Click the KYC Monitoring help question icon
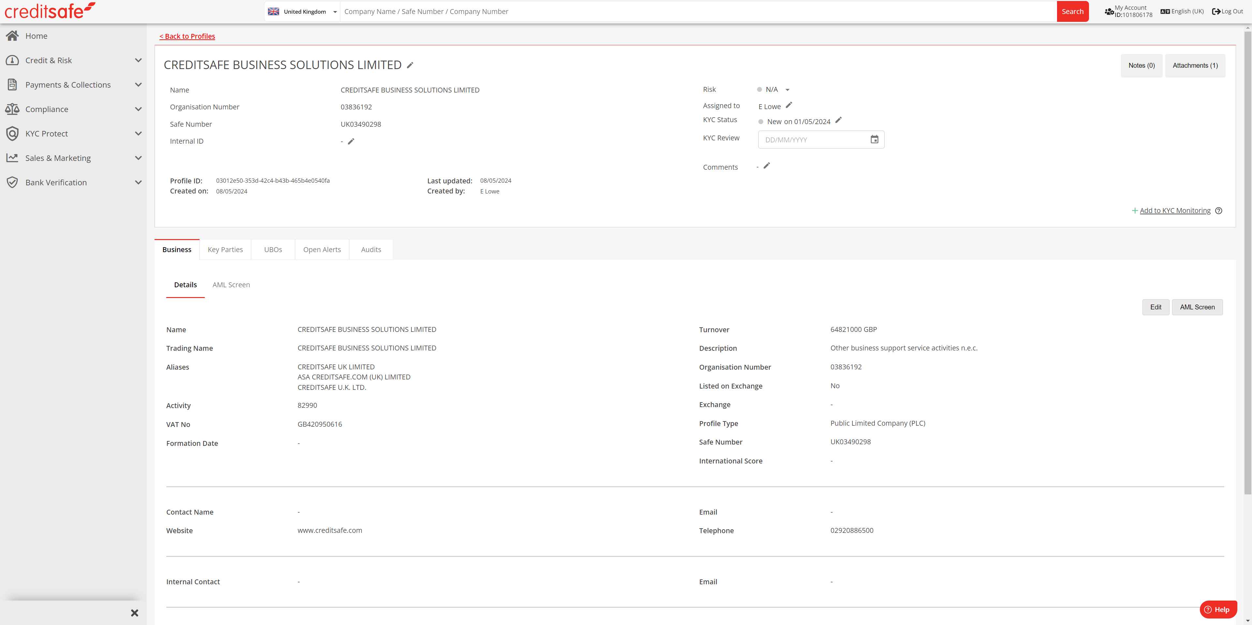Screen dimensions: 1252x625 pos(1218,211)
